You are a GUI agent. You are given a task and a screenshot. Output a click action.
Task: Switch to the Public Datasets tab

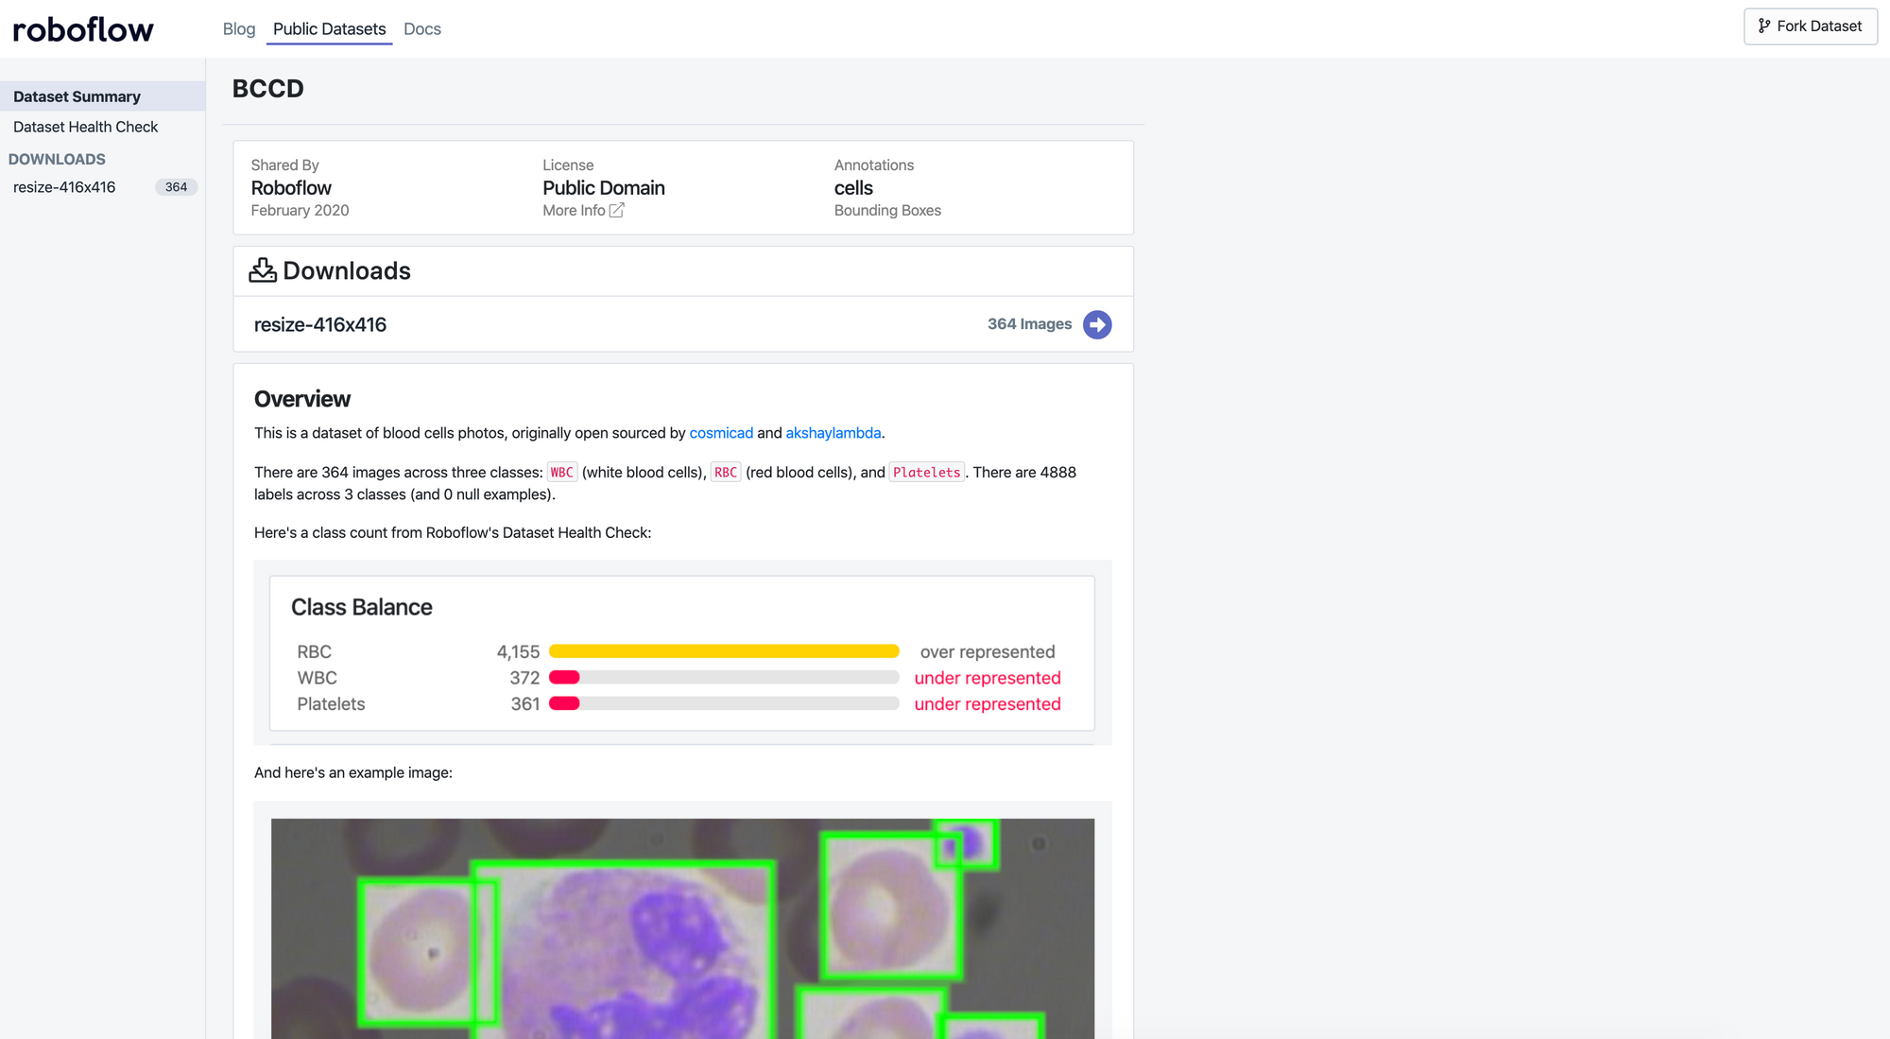point(329,28)
